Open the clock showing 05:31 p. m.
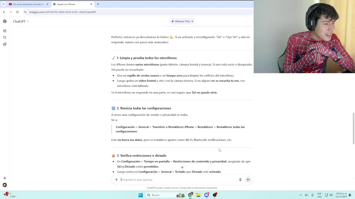Screen dimensions: 355x199 pos(341,195)
